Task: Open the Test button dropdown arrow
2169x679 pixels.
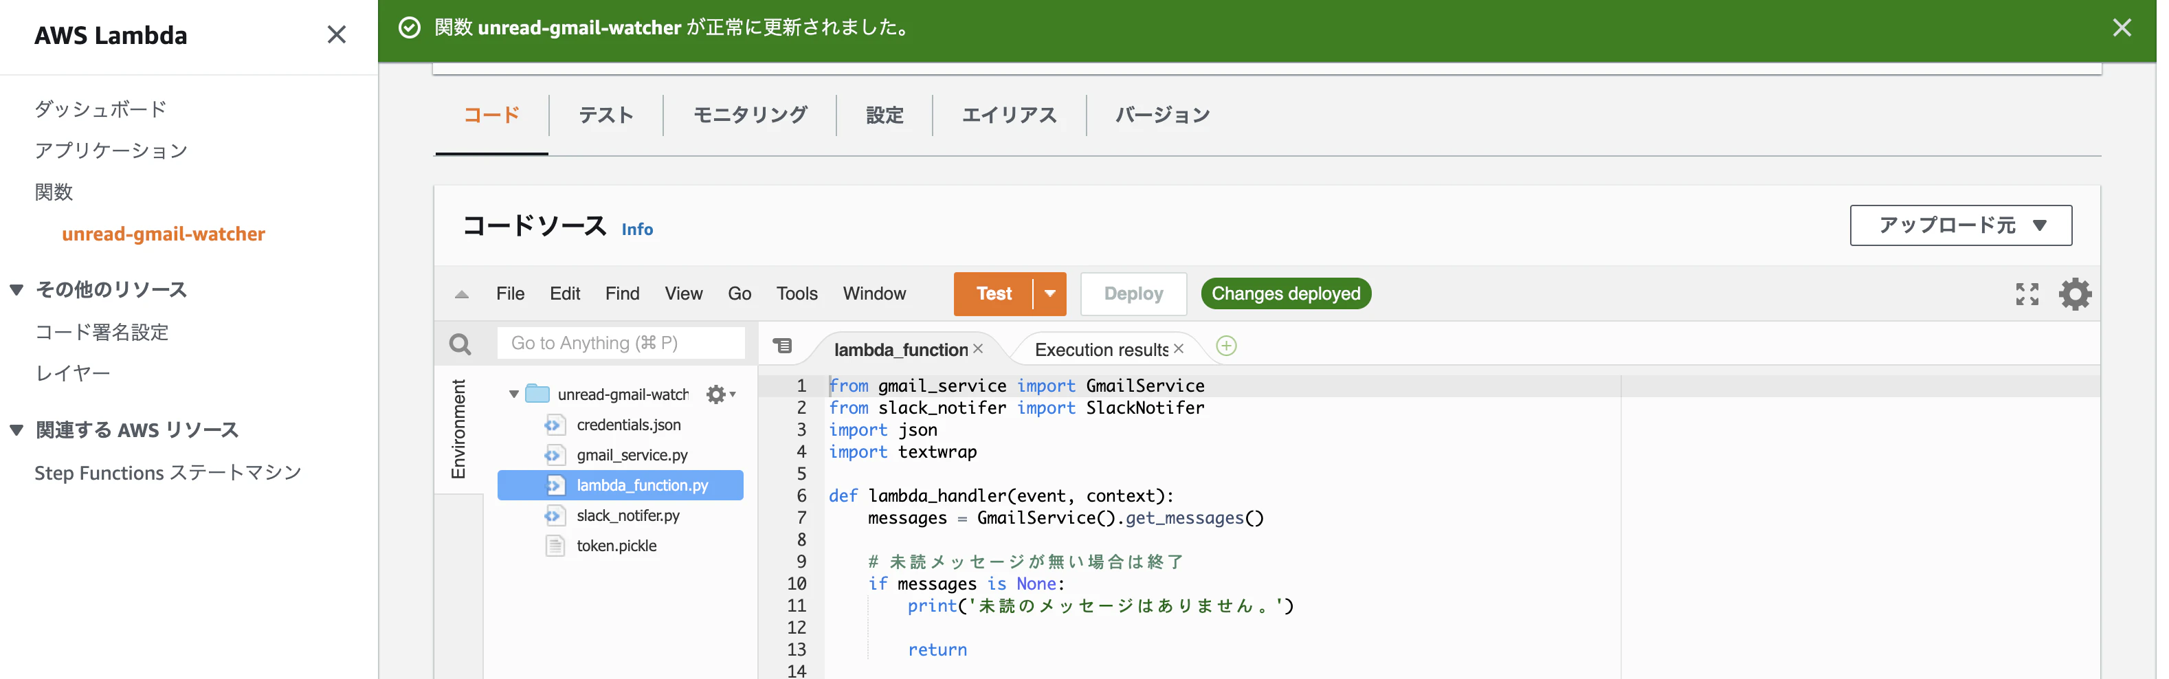Action: [x=1050, y=294]
